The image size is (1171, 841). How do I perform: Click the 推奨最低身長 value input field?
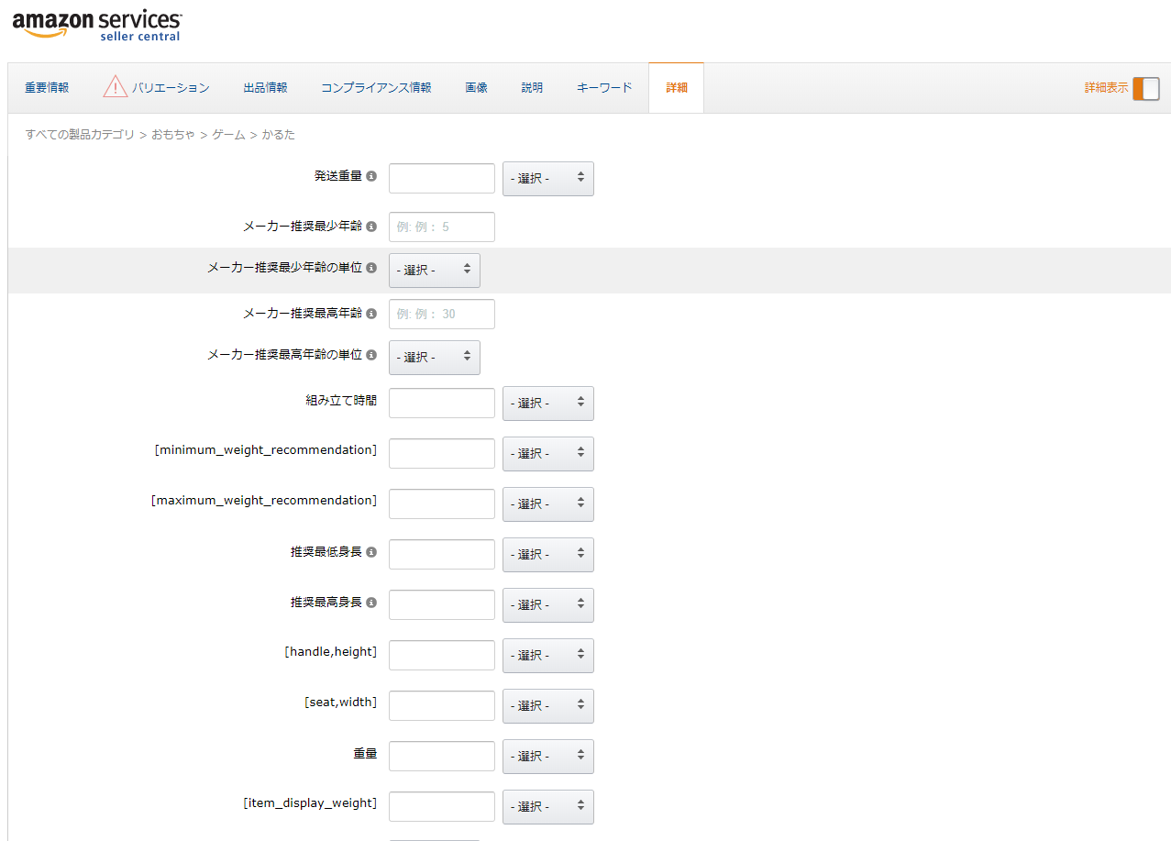click(x=441, y=554)
